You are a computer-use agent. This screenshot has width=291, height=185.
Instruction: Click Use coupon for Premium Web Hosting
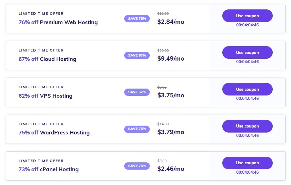click(x=247, y=16)
